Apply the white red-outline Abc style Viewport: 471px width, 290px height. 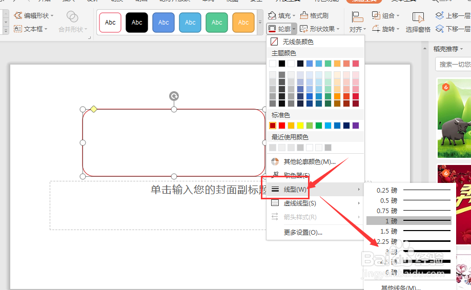[110, 22]
